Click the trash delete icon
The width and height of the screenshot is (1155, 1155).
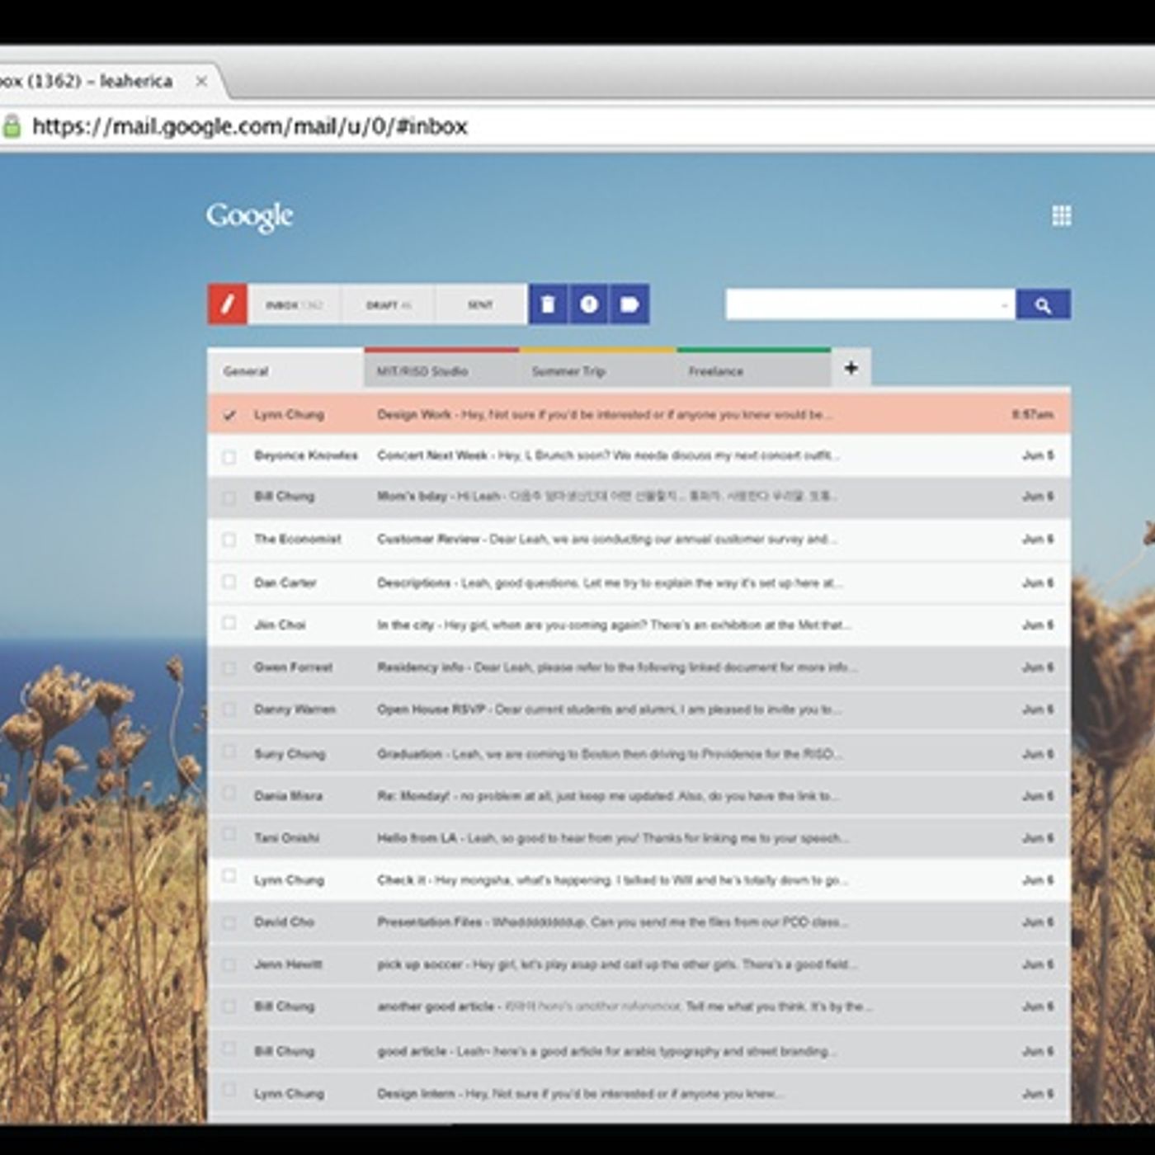[x=548, y=304]
